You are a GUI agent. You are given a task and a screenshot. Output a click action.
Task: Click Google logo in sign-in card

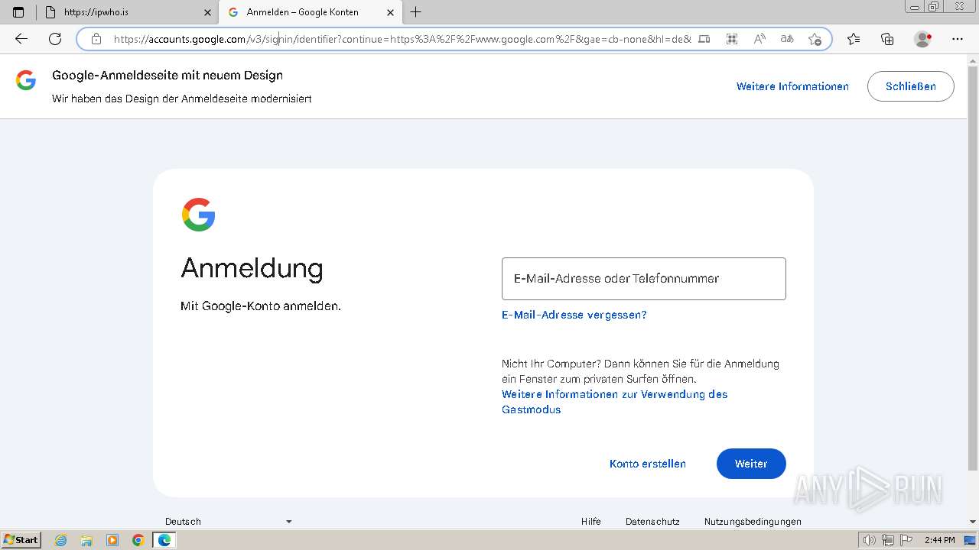tap(198, 215)
